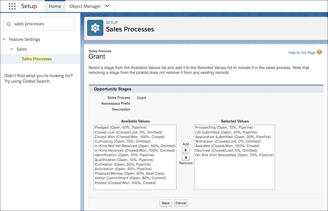Open the Object Manager tab
The width and height of the screenshot is (328, 211).
(85, 6)
